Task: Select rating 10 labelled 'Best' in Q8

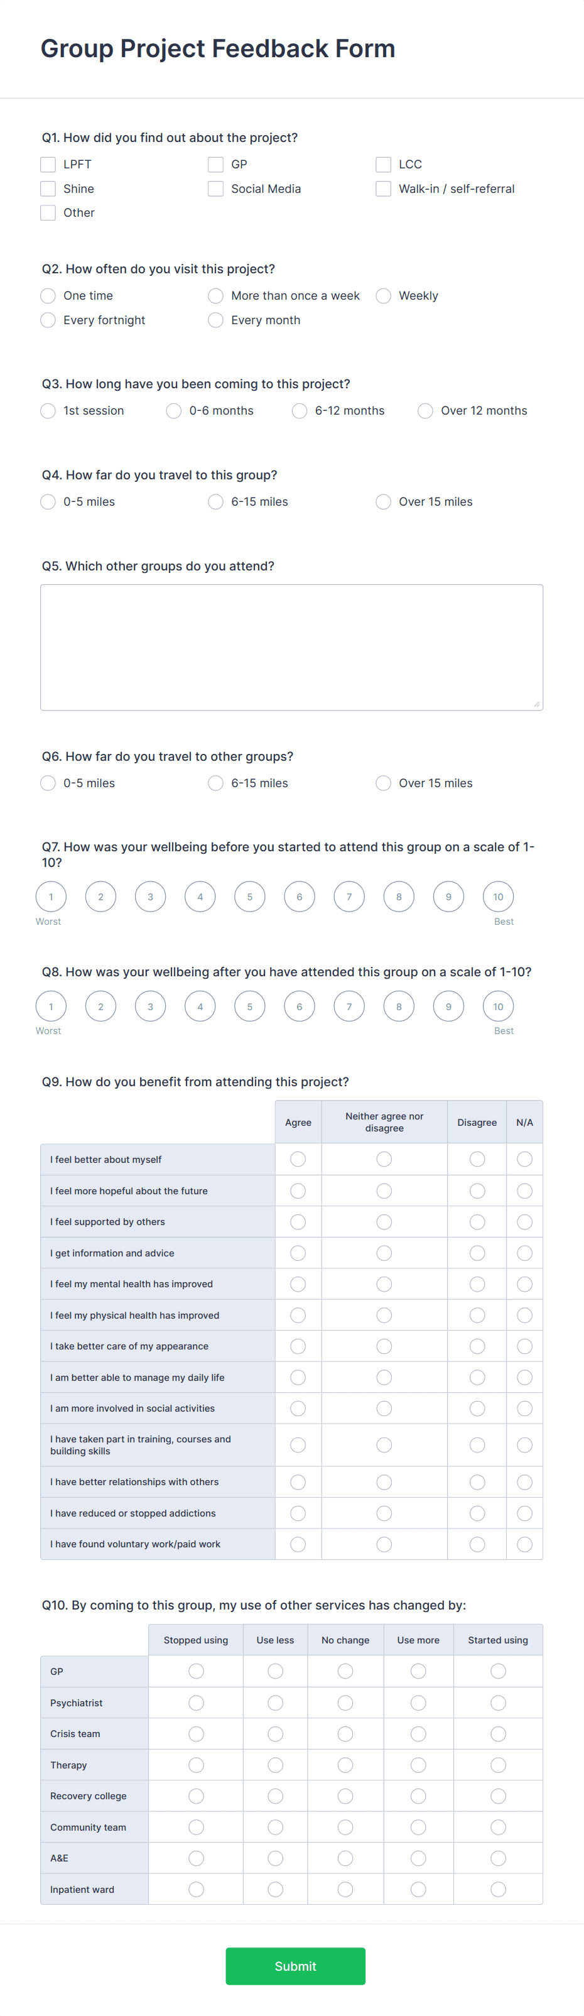Action: [x=498, y=1006]
